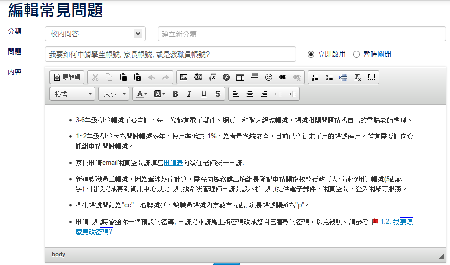Screen dimensions: 450x265
Task: Toggle bold formatting
Action: (x=175, y=94)
